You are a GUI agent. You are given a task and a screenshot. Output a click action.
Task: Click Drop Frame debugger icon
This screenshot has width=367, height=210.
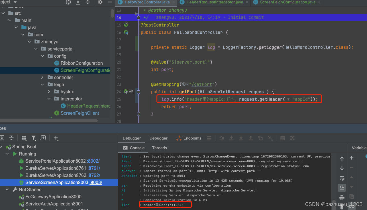pyautogui.click(x=260, y=138)
